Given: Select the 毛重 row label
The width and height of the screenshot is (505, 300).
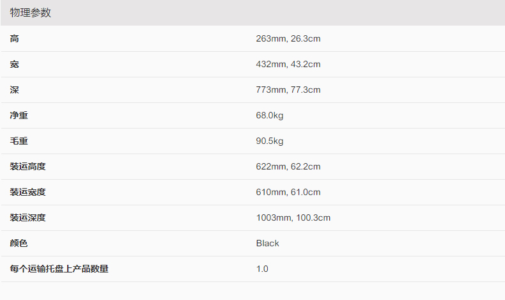Looking at the screenshot, I should [x=19, y=141].
